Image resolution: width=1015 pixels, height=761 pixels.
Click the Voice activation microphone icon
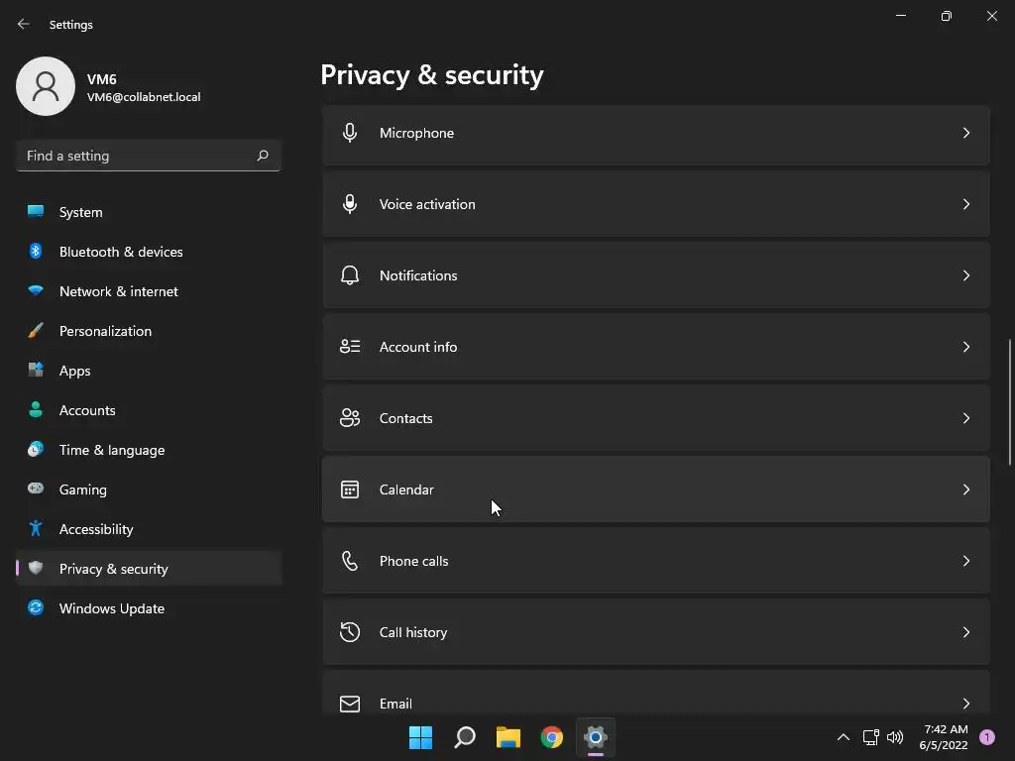pos(350,204)
